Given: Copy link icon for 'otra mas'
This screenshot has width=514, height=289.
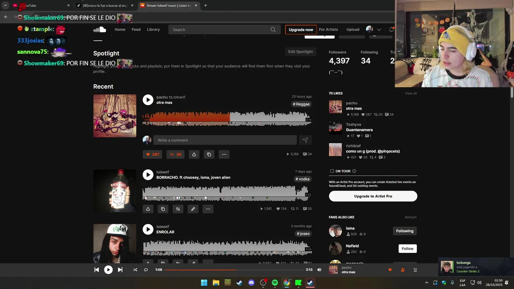Looking at the screenshot, I should [x=209, y=154].
